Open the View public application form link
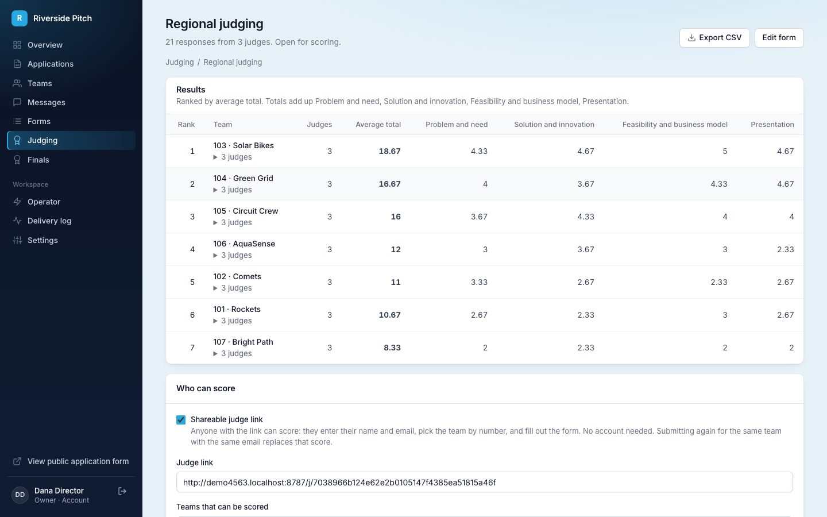Image resolution: width=827 pixels, height=517 pixels. (x=71, y=461)
